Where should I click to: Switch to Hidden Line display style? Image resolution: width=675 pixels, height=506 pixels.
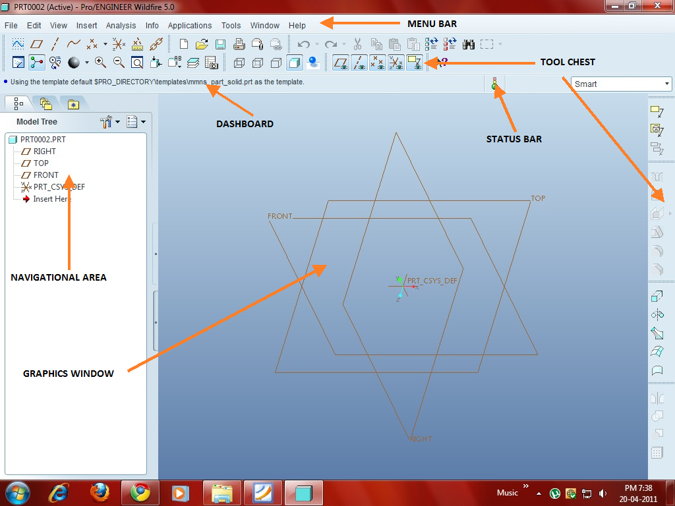pyautogui.click(x=258, y=63)
